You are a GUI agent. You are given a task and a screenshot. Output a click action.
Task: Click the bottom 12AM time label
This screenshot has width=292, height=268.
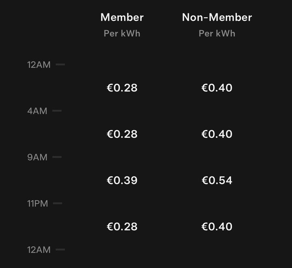coord(39,250)
